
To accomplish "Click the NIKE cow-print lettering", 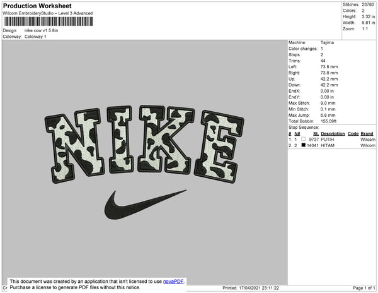I will click(144, 144).
